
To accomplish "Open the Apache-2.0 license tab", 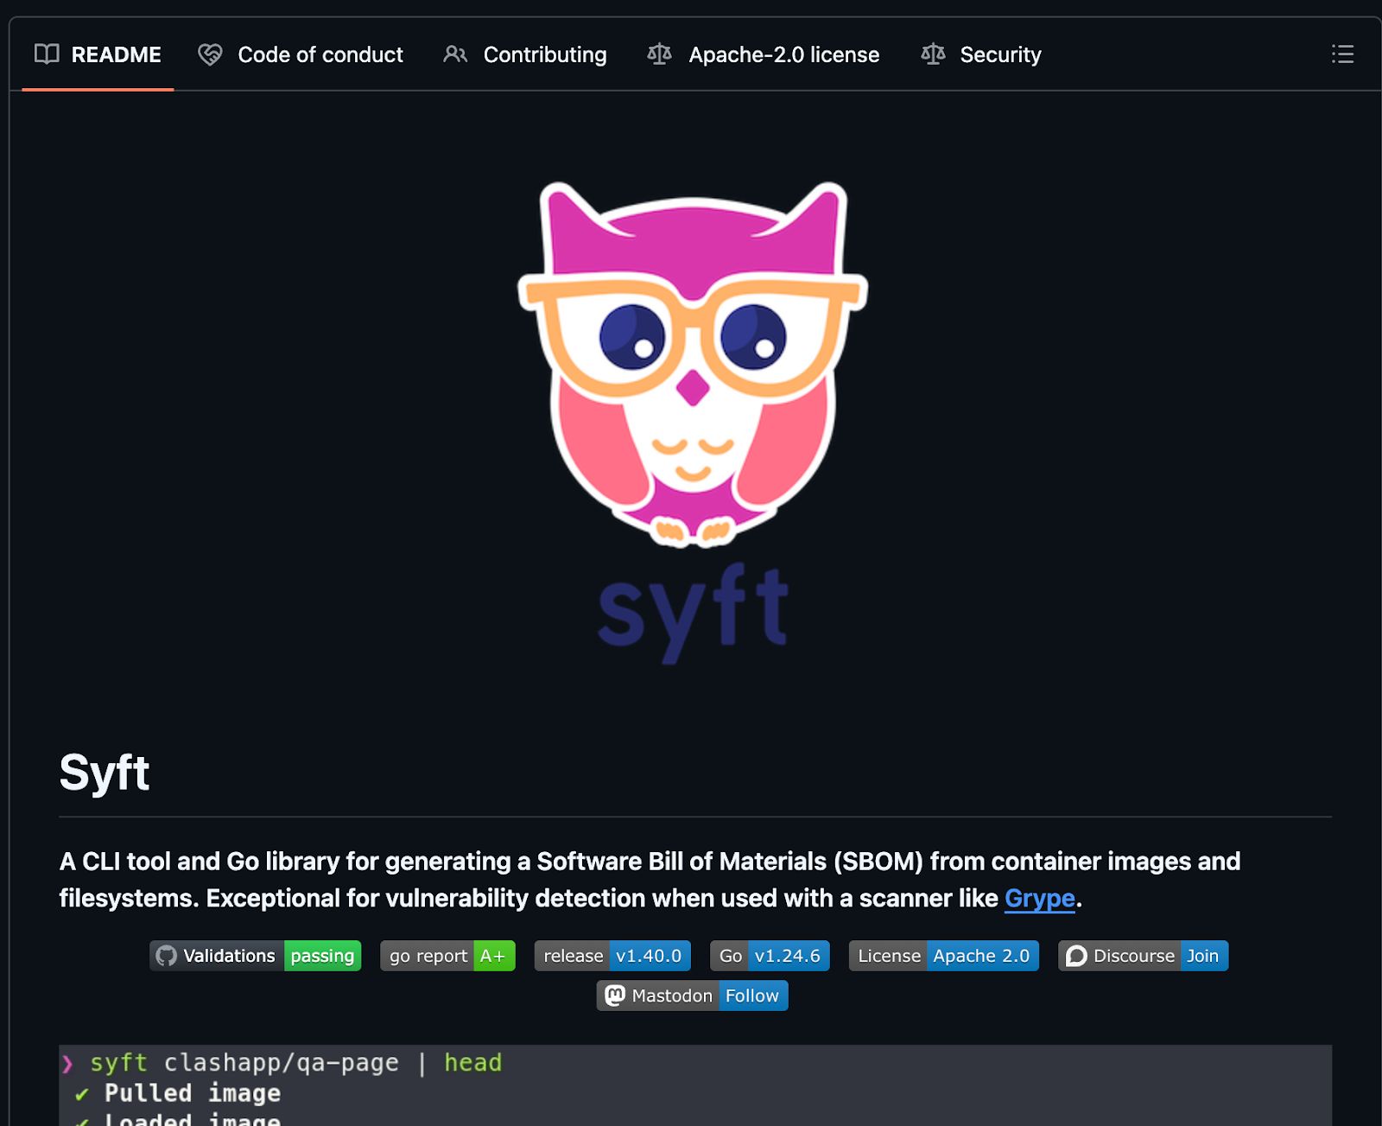I will tap(783, 54).
